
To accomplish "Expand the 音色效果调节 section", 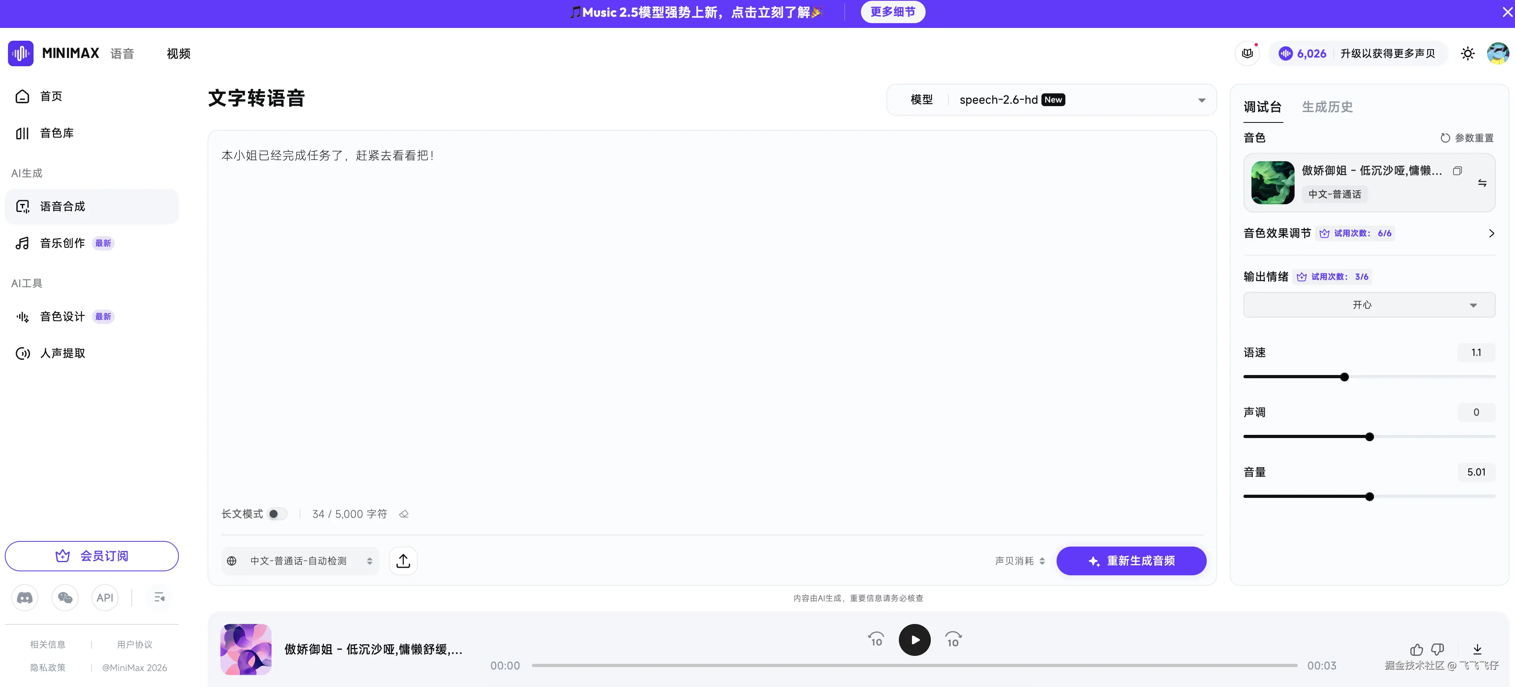I will pos(1369,233).
